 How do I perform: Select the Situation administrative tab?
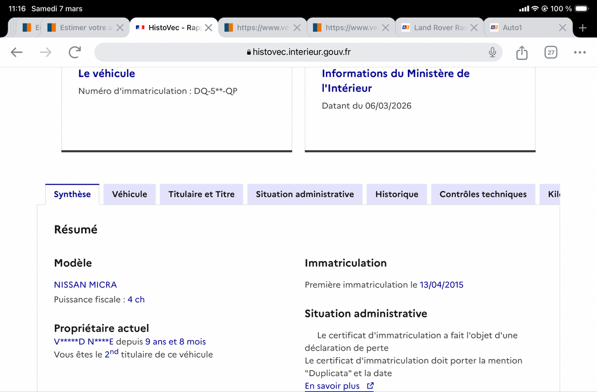click(x=304, y=195)
